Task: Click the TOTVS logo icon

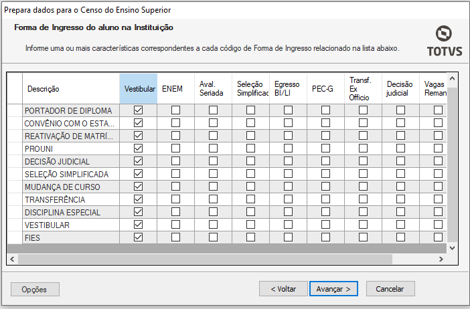Action: (x=443, y=35)
